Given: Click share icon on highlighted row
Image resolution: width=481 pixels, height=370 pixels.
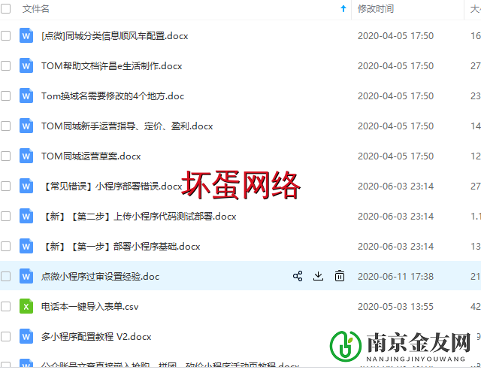Looking at the screenshot, I should coord(298,276).
